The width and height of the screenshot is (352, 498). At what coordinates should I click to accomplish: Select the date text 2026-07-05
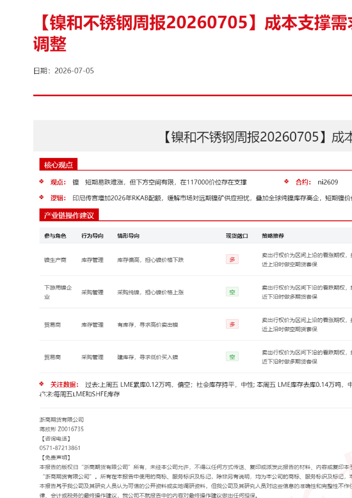tap(74, 71)
